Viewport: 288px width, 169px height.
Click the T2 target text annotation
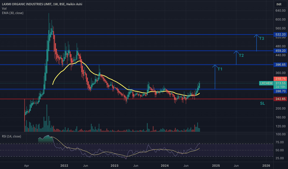tap(241, 55)
